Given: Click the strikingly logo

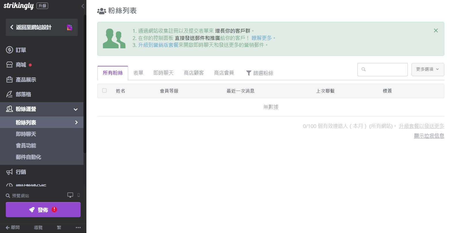Looking at the screenshot, I should 18,6.
